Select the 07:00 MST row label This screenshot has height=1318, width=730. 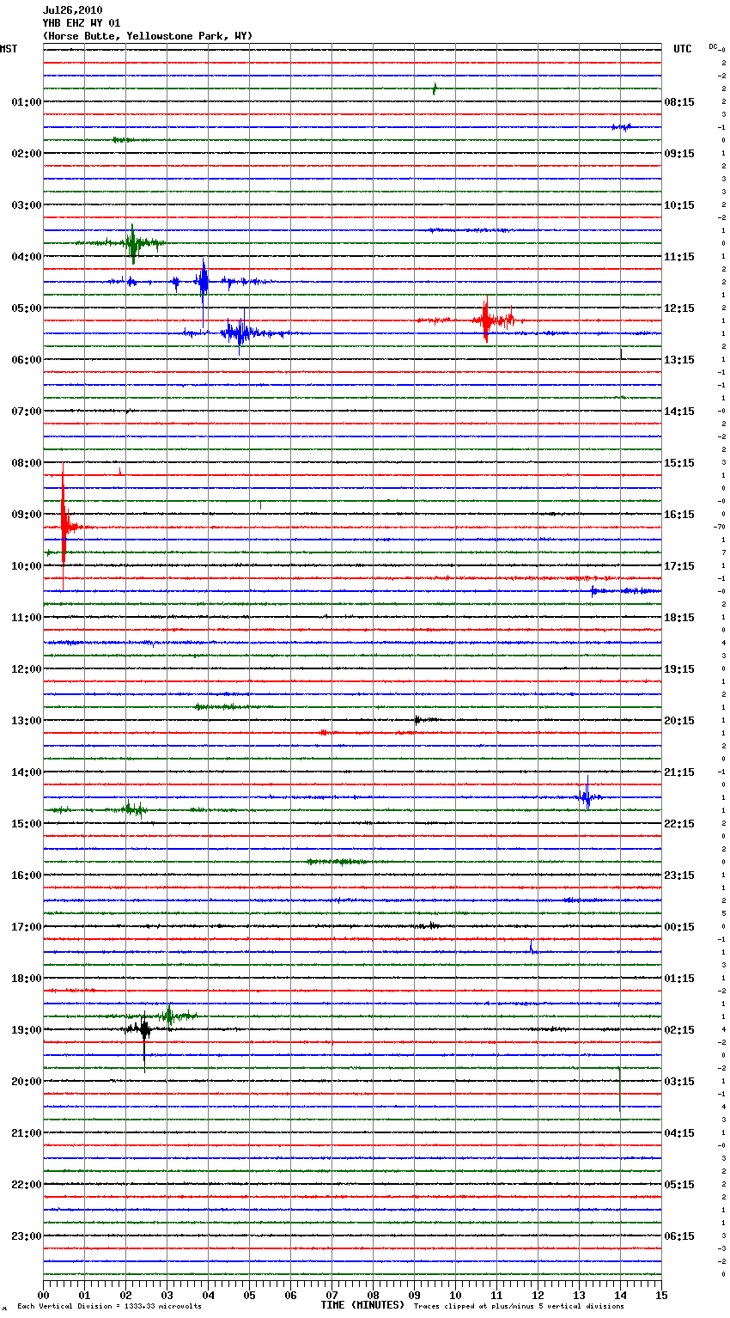pos(27,412)
